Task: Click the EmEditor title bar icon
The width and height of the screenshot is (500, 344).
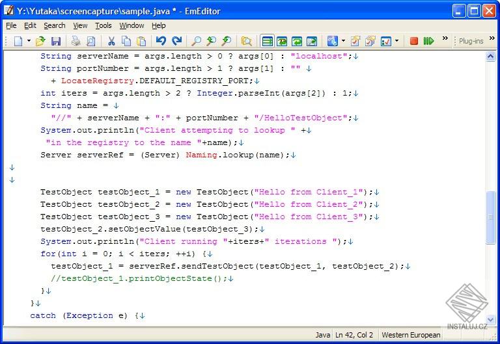Action: pos(8,11)
